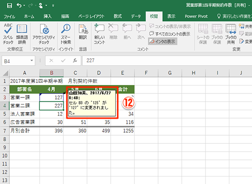This screenshot has width=252, height=184.
Task: Open Insert Function fx button
Action: [75, 61]
